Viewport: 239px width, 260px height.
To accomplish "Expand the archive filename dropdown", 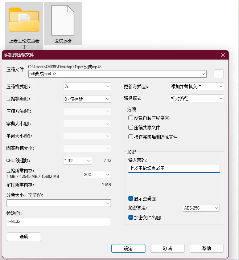I will coord(203,74).
